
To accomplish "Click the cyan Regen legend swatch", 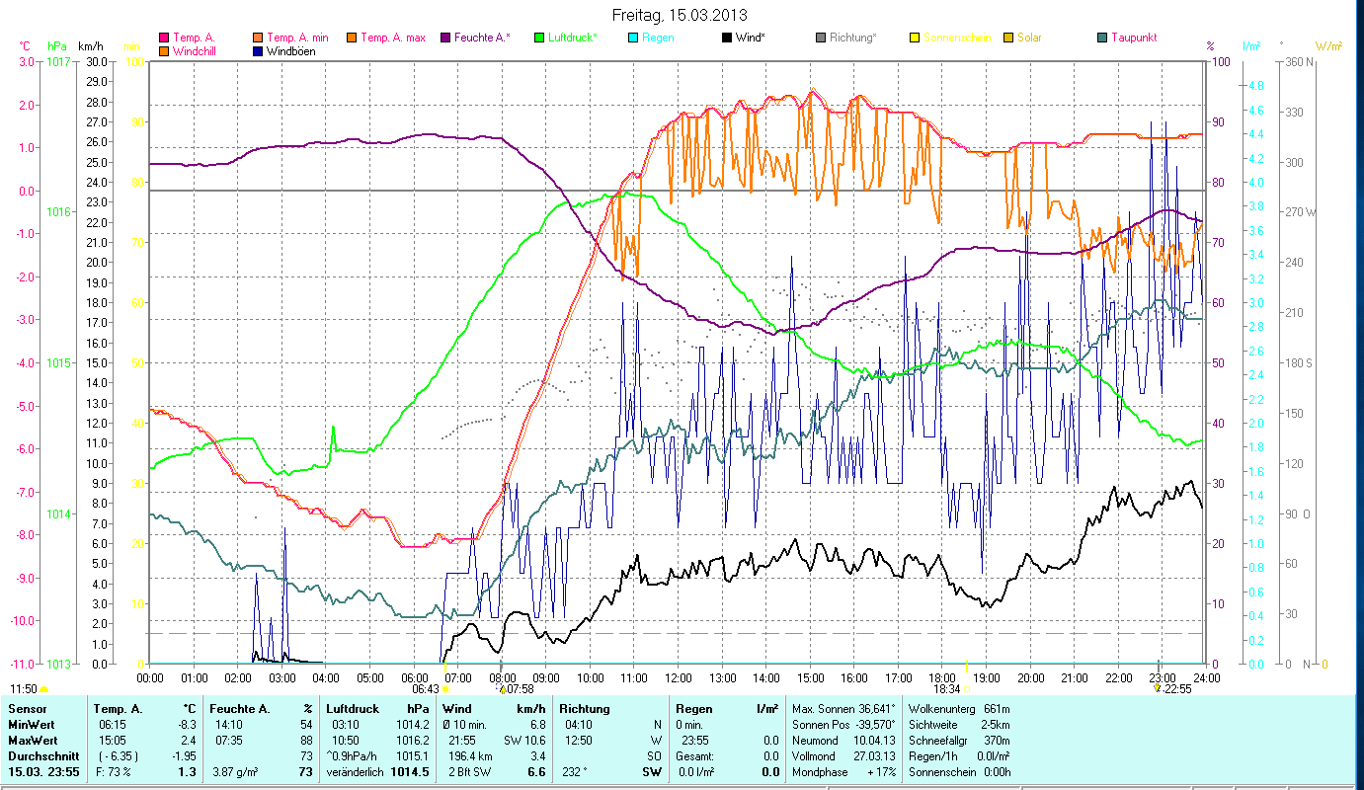I will 632,38.
